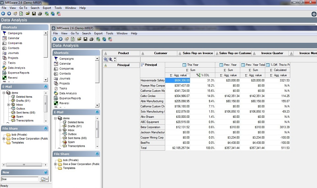This screenshot has width=317, height=188.
Task: Open the Help menu in the inner window
Action: tap(134, 33)
